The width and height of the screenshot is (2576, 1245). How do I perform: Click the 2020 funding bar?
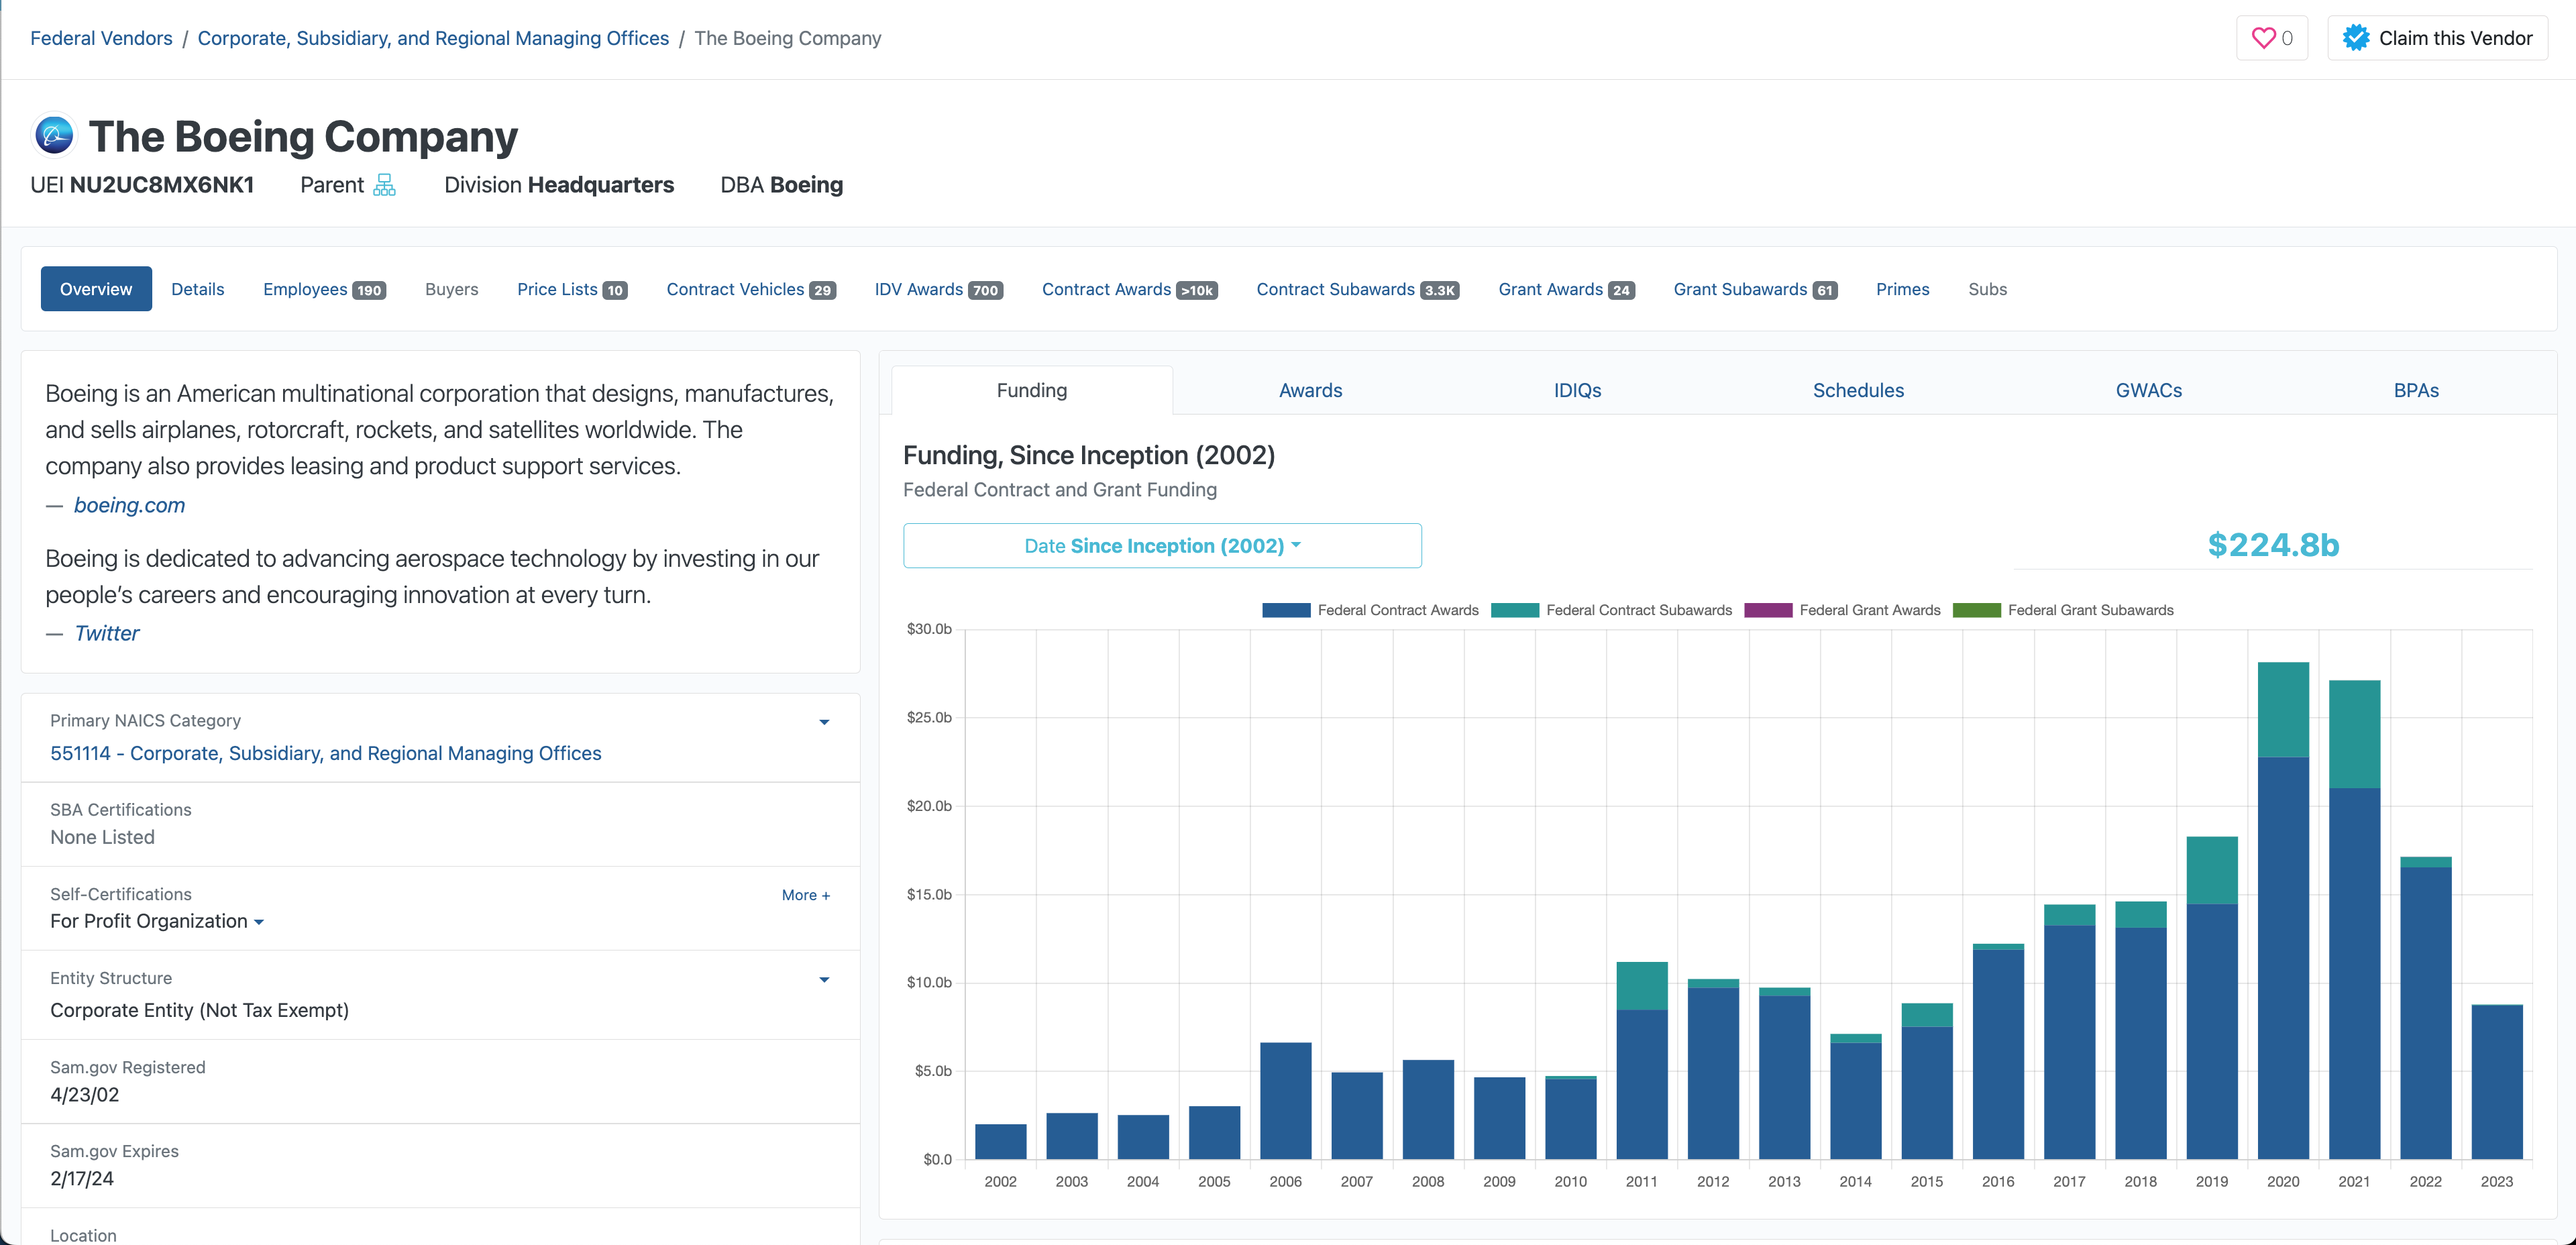[x=2283, y=910]
